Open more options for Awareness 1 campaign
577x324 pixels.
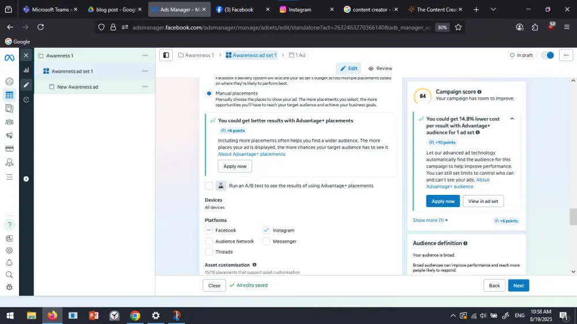(x=145, y=55)
